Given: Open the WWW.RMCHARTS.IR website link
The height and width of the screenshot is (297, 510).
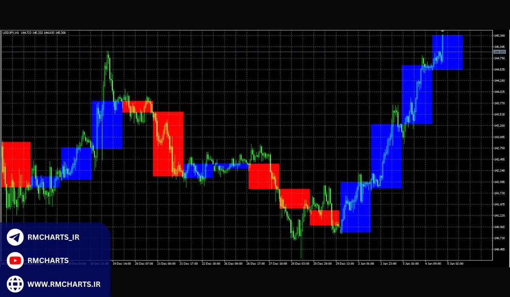Looking at the screenshot, I should (64, 283).
